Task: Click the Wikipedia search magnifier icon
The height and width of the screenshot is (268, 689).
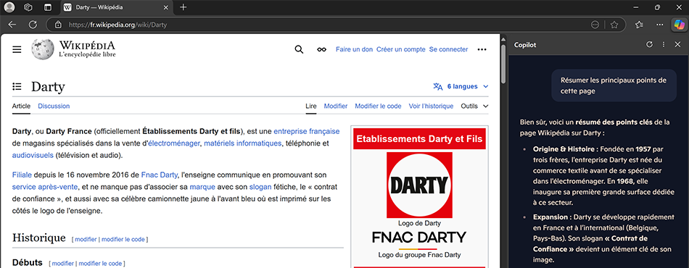Action: click(299, 49)
